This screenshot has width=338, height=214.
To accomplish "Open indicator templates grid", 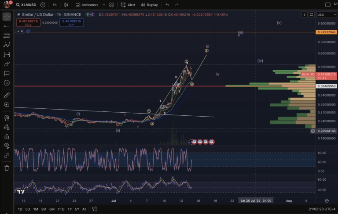I will [111, 5].
